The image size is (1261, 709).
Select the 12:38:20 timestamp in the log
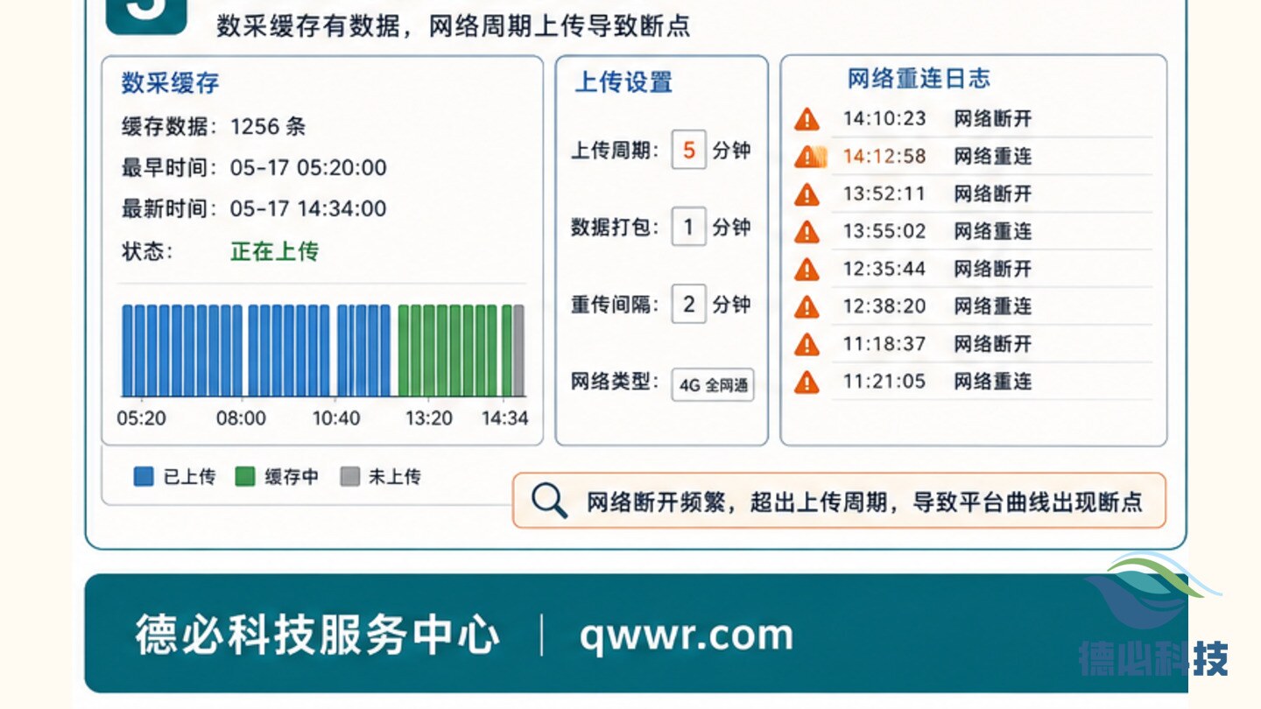[884, 307]
